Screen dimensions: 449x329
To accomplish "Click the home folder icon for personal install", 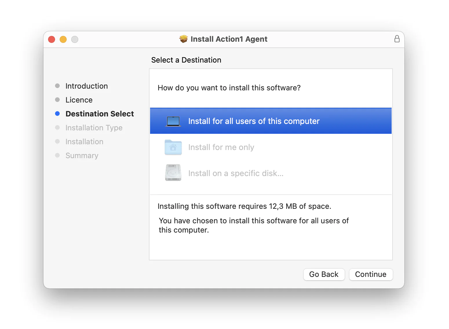I will 173,147.
